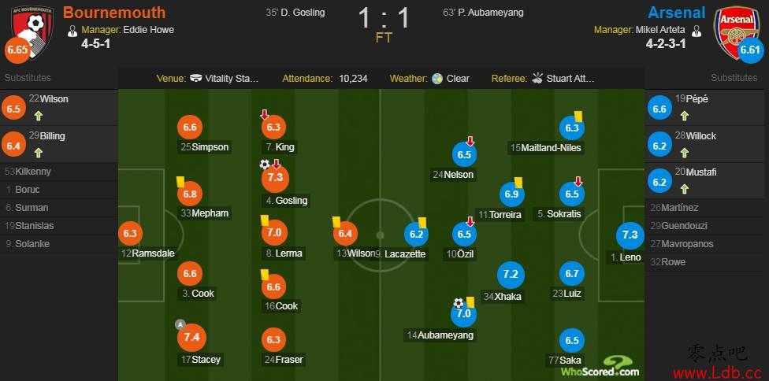The image size is (769, 381).
Task: Click the weather Clear icon
Action: (x=437, y=79)
